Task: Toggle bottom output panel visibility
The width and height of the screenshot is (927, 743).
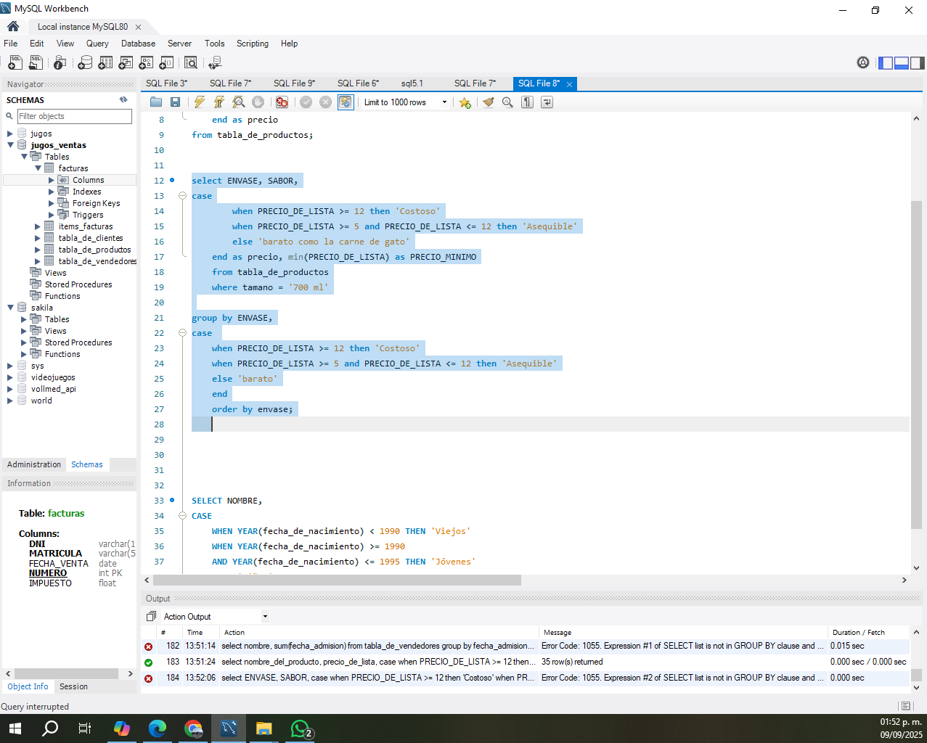Action: click(x=902, y=62)
